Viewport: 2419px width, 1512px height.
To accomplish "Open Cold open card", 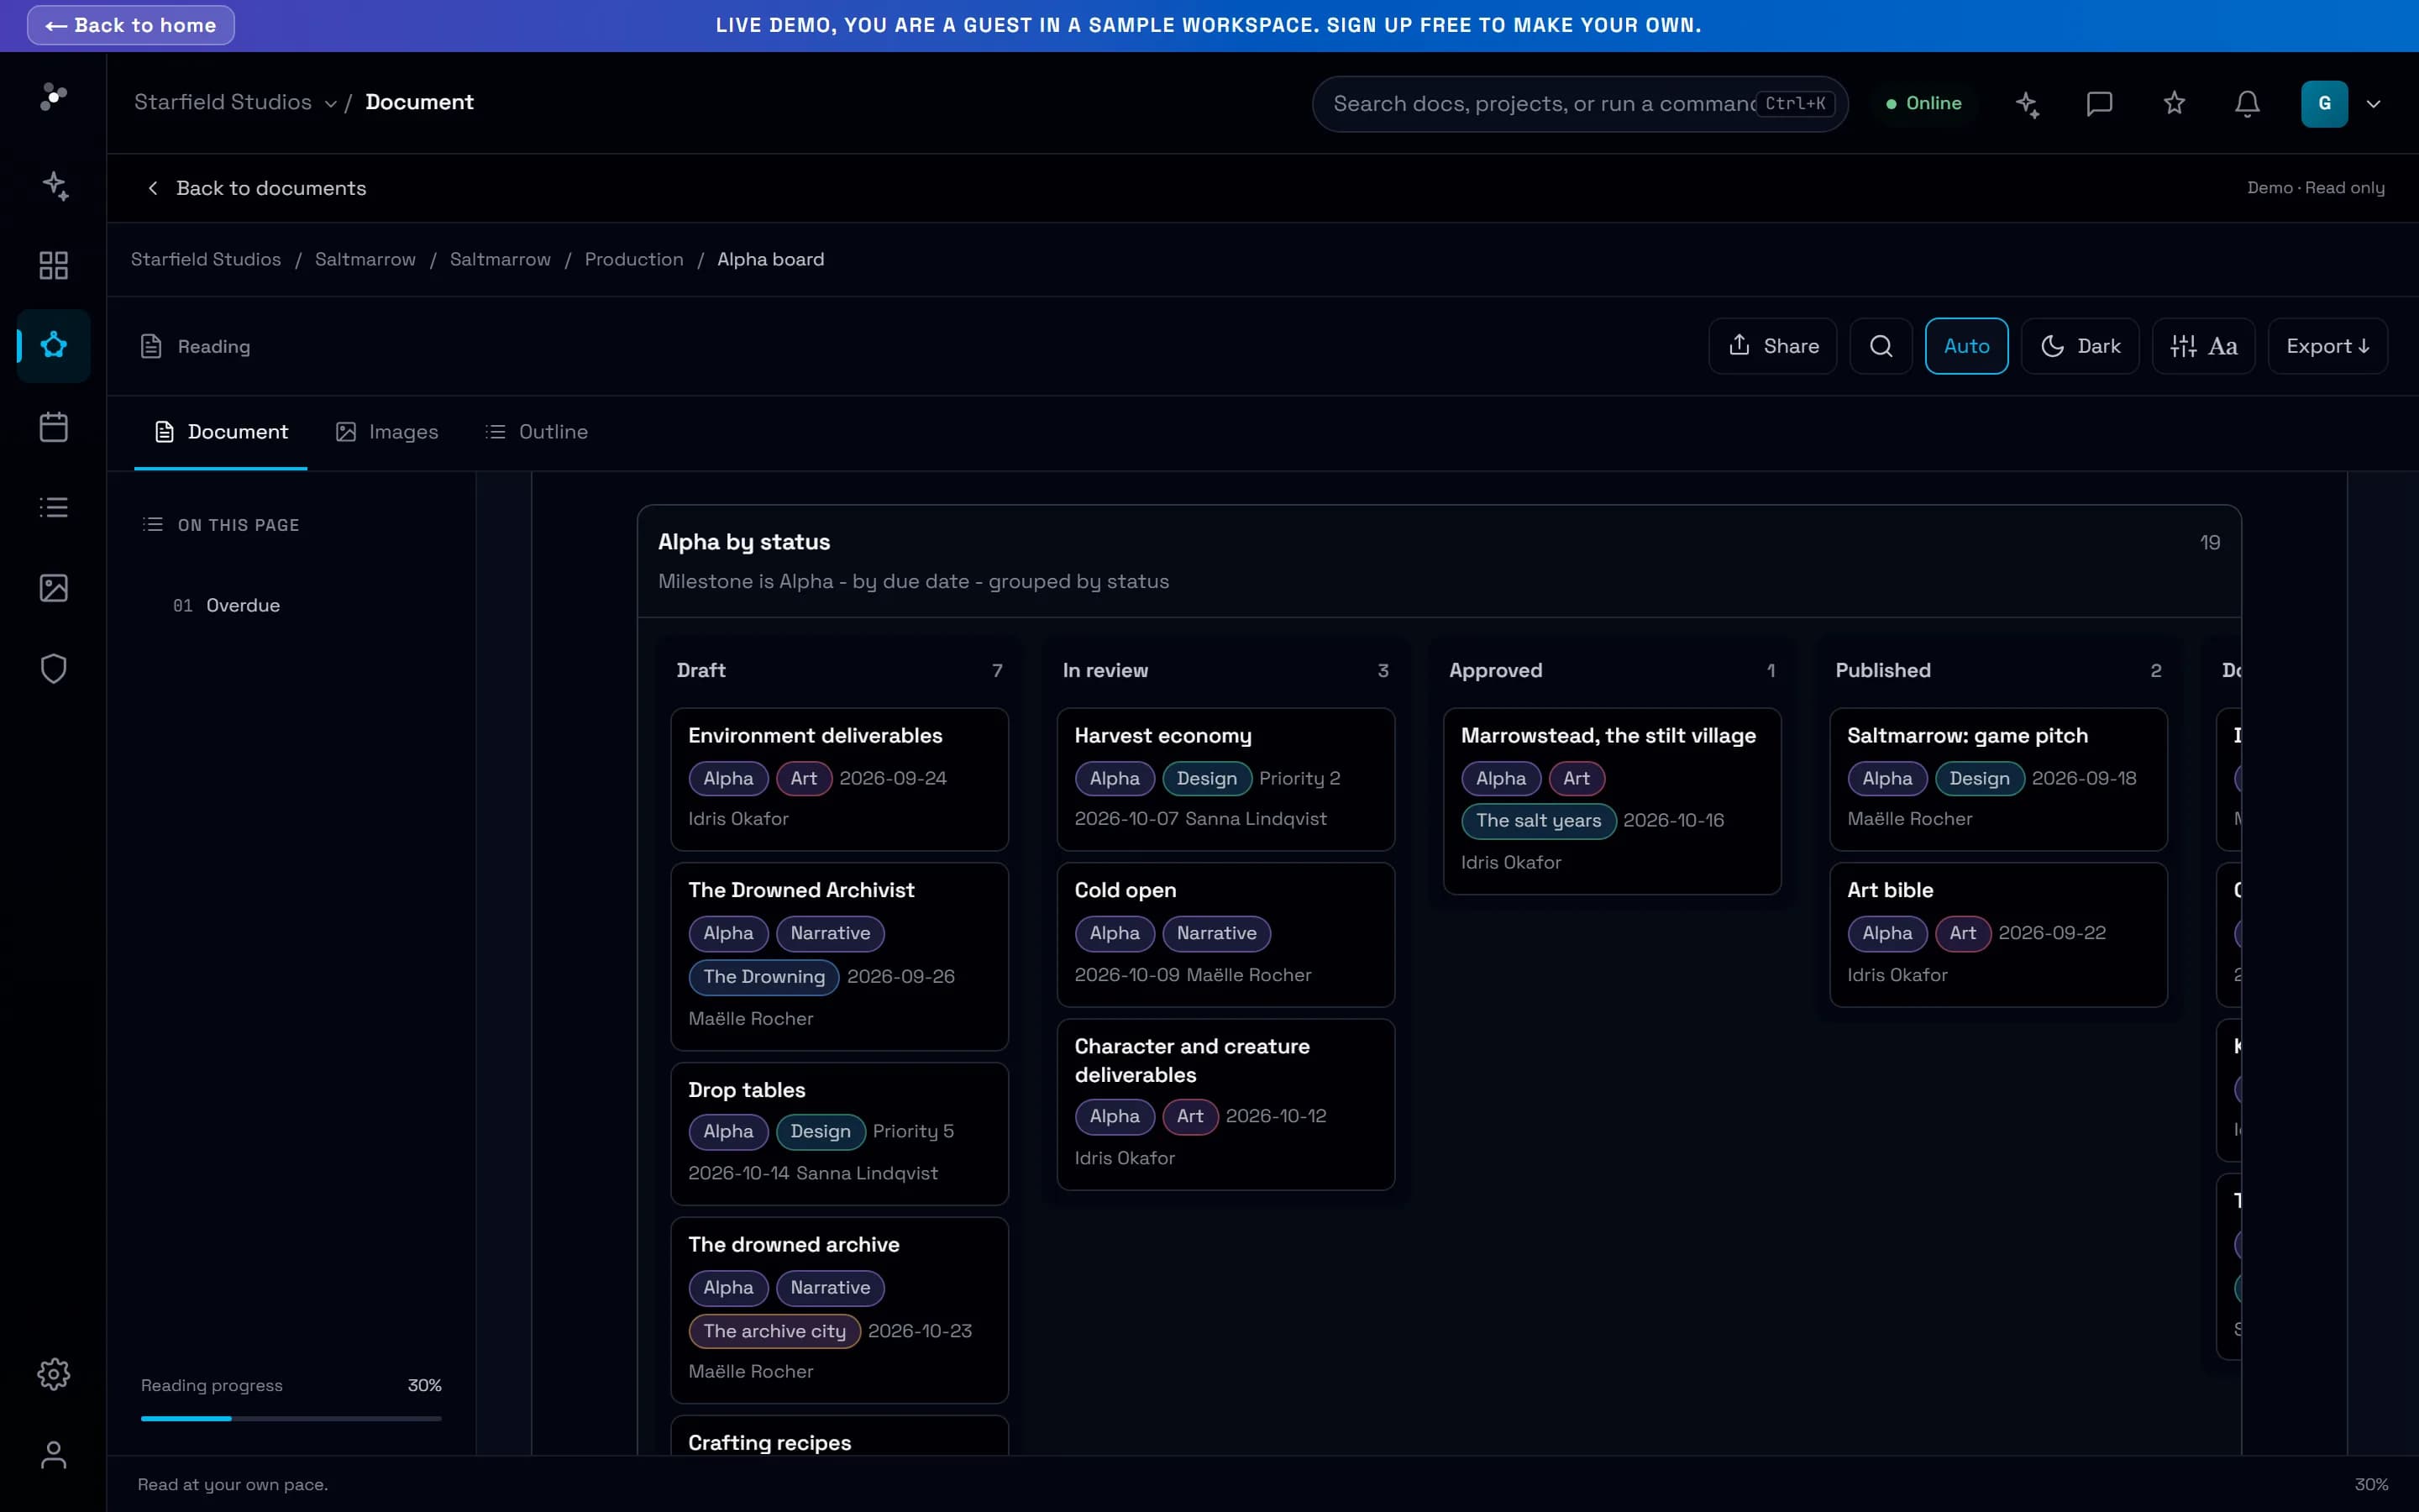I will 1225,934.
